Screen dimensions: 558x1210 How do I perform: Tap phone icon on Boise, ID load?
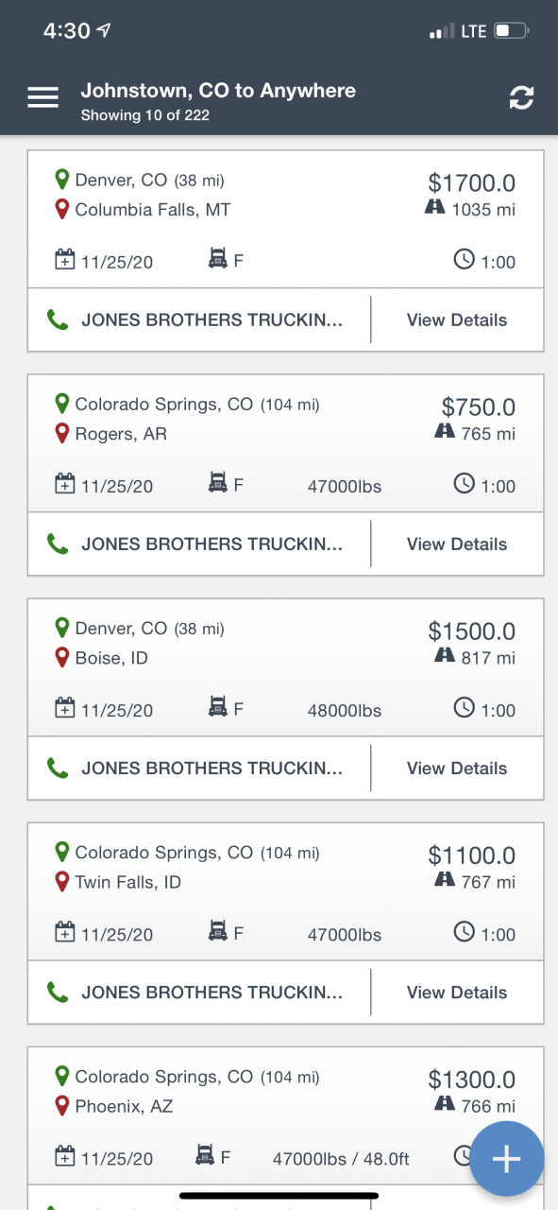tap(58, 768)
